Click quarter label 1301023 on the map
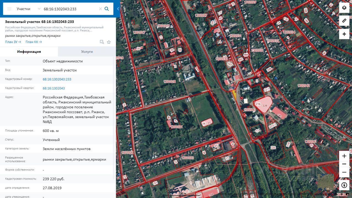This screenshot has height=198, width=352. pos(188,158)
